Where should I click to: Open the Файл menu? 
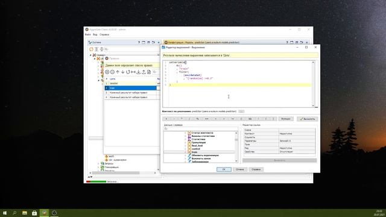(x=88, y=35)
